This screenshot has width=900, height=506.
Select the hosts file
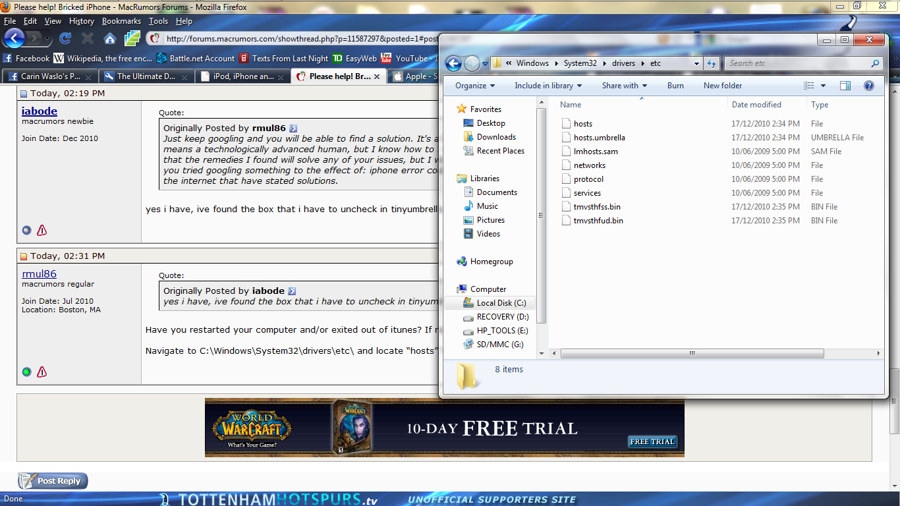pyautogui.click(x=583, y=124)
